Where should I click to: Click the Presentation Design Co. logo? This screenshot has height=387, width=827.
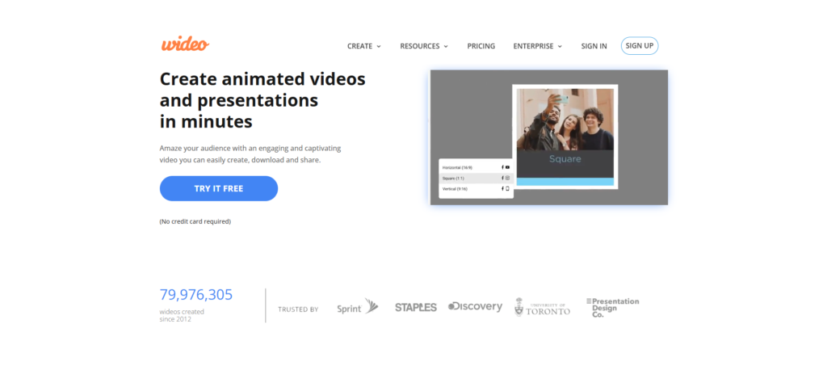pyautogui.click(x=612, y=307)
